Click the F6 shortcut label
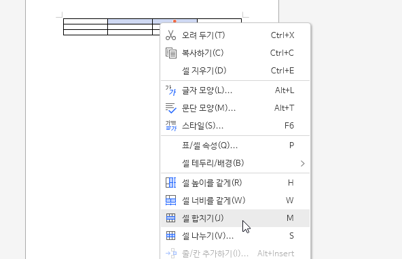The width and height of the screenshot is (402, 259). (x=289, y=126)
